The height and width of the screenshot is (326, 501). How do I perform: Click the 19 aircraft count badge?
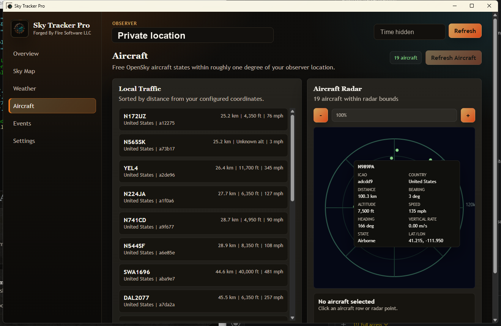point(405,58)
